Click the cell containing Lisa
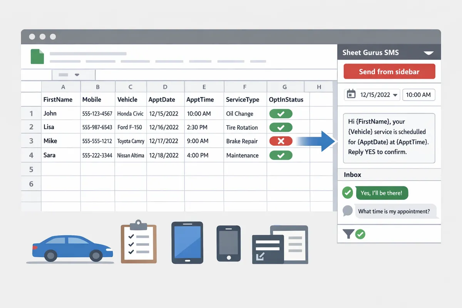The width and height of the screenshot is (462, 308). tap(61, 127)
